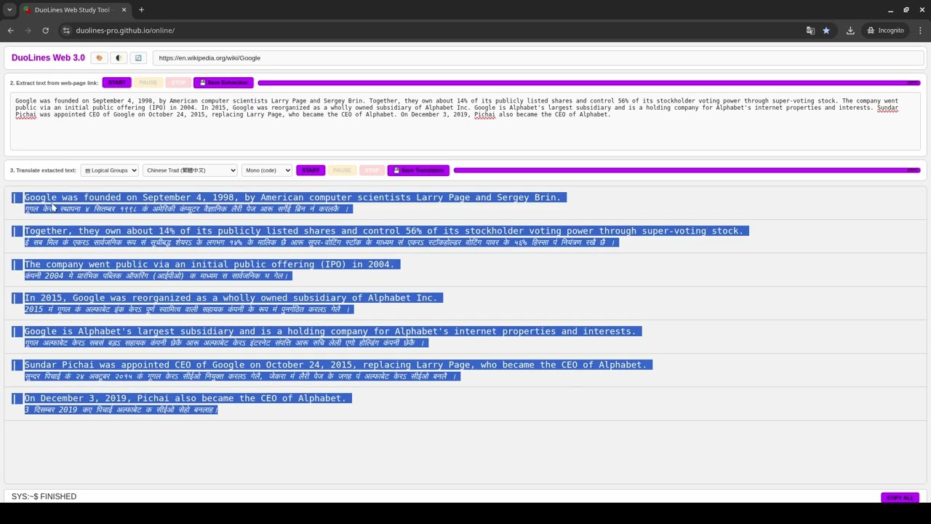Click the Save Translation button
The width and height of the screenshot is (931, 524).
tap(418, 170)
